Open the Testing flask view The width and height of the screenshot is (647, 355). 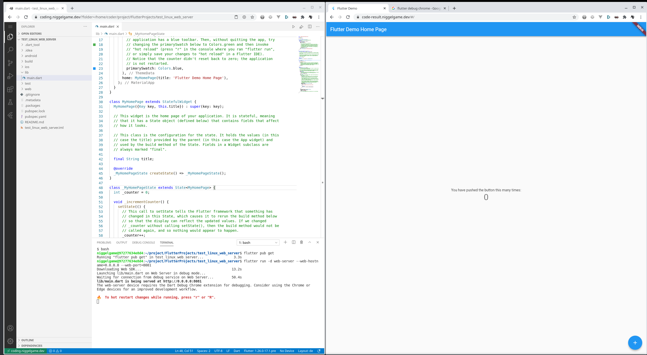pyautogui.click(x=10, y=102)
